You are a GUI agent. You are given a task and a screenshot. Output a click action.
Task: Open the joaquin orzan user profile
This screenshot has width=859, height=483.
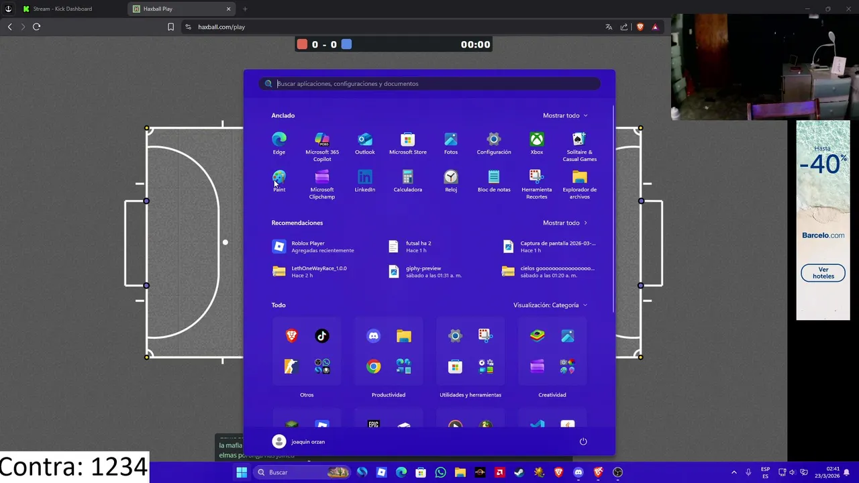pyautogui.click(x=299, y=441)
